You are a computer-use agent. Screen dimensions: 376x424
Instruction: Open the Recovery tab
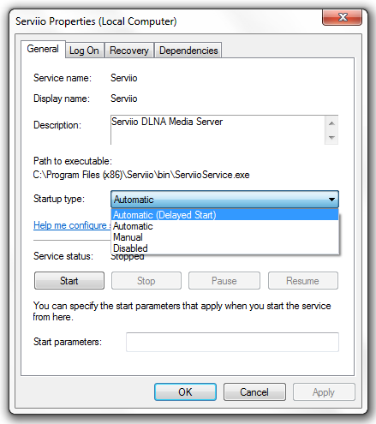click(x=129, y=51)
